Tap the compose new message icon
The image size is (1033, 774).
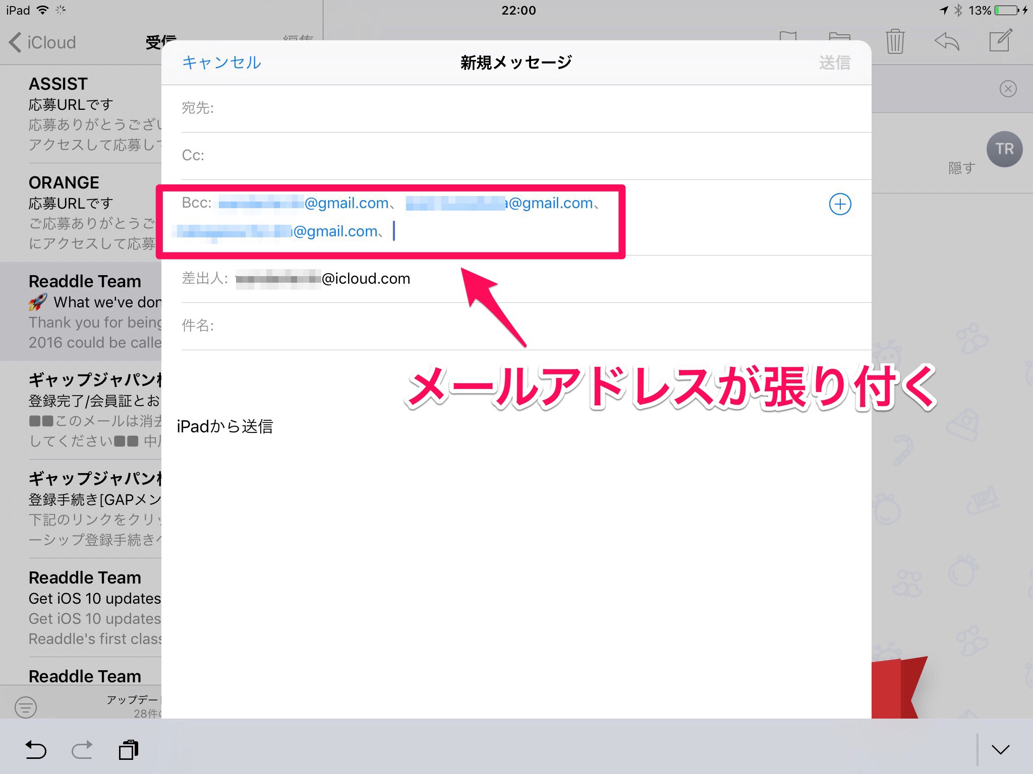pyautogui.click(x=1000, y=40)
